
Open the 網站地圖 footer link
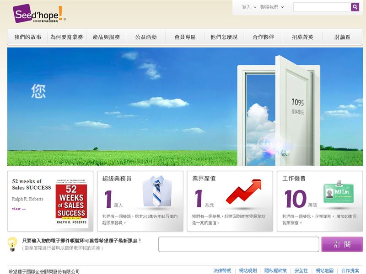(324, 271)
